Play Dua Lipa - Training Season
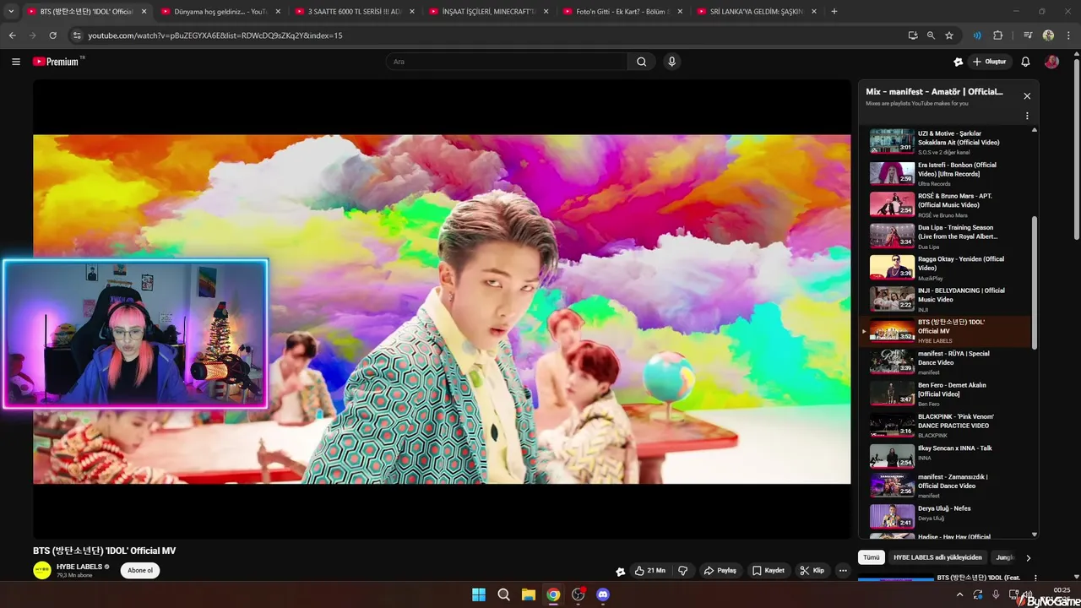 [x=946, y=236]
